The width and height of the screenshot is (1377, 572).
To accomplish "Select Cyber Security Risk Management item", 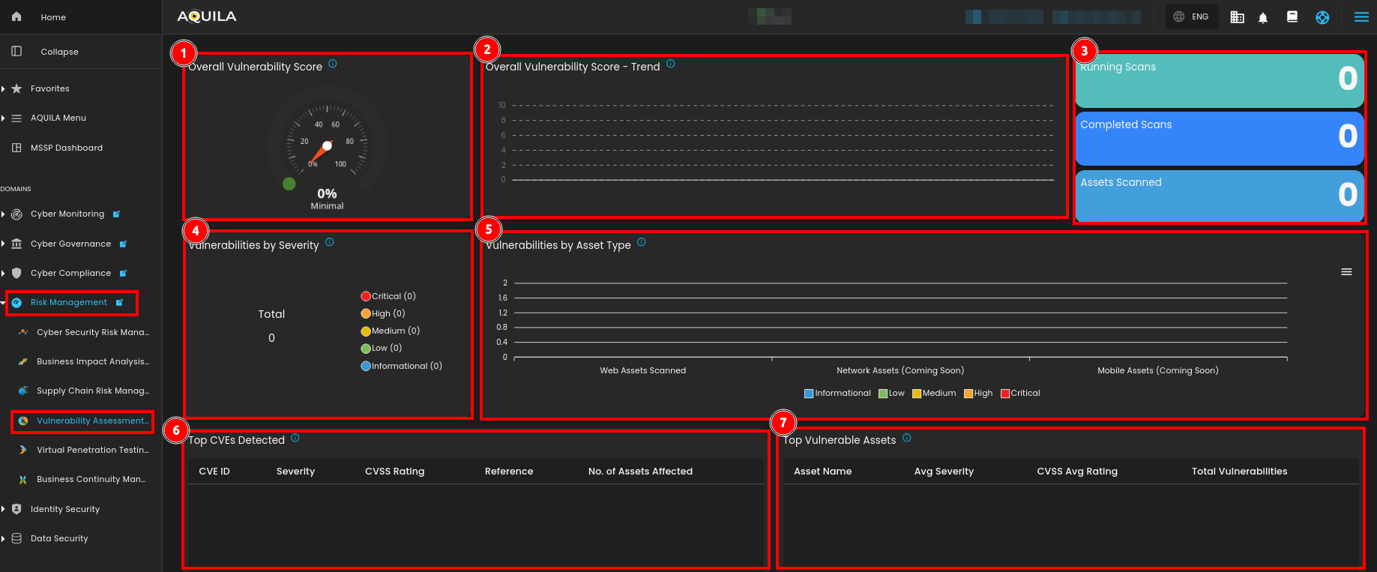I will click(x=92, y=332).
